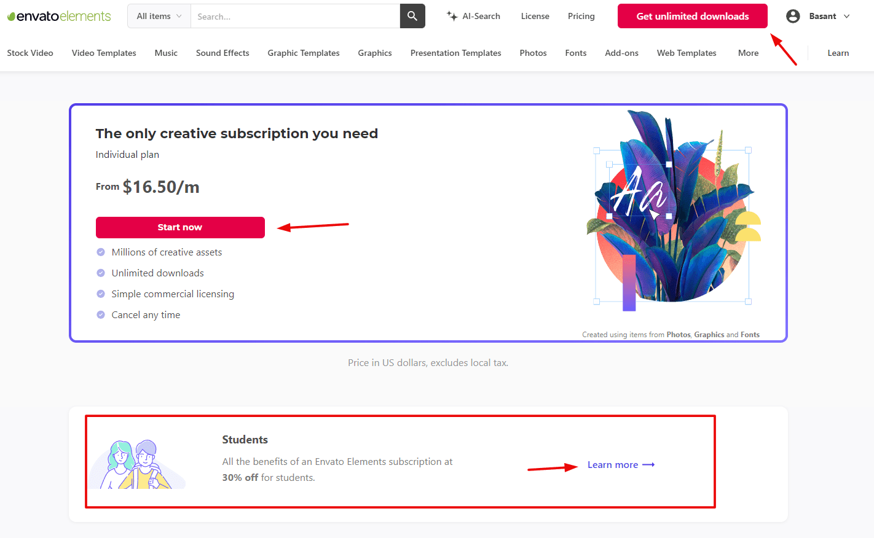874x538 pixels.
Task: Expand the More navigation menu
Action: 748,53
